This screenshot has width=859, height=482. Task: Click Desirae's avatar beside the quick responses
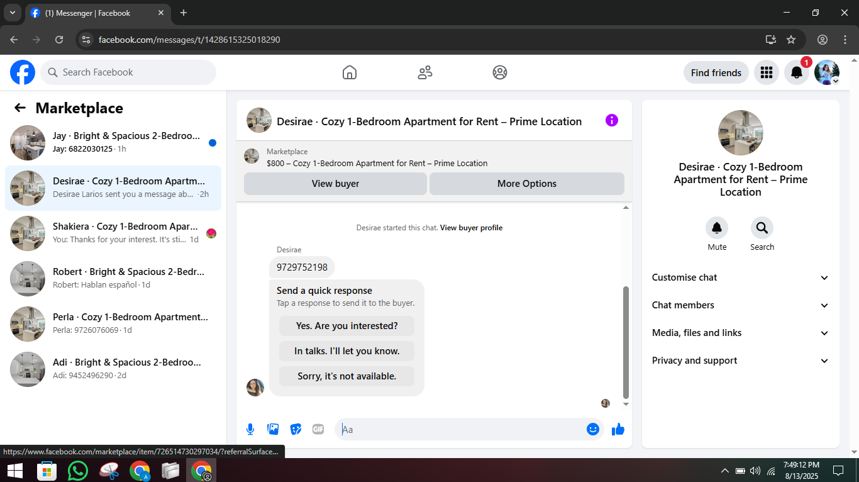tap(255, 388)
